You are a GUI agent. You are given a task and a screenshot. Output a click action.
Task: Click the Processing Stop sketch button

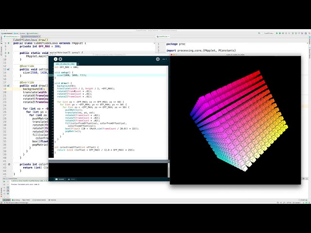pos(60,59)
